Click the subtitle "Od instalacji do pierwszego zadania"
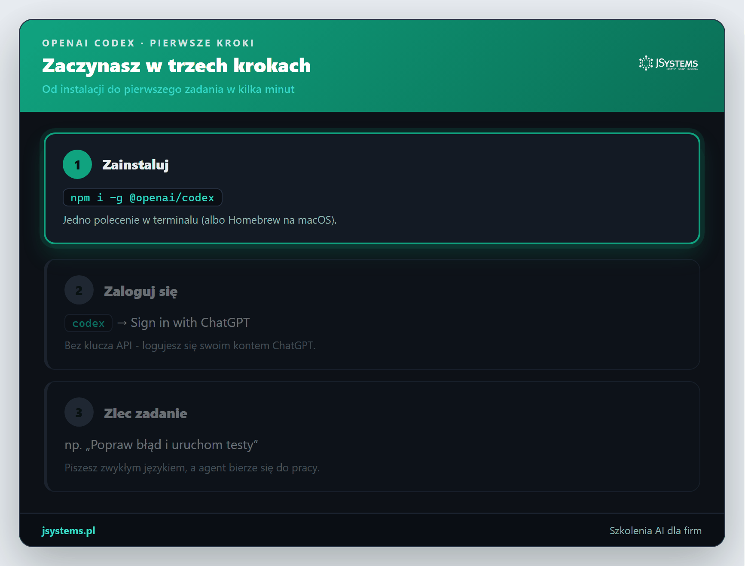 coord(133,89)
